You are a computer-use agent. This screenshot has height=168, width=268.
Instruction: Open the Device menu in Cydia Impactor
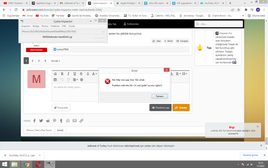coord(45,26)
